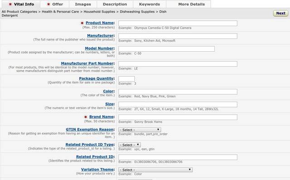The image size is (290, 180).
Task: Click the Next button
Action: tap(280, 13)
